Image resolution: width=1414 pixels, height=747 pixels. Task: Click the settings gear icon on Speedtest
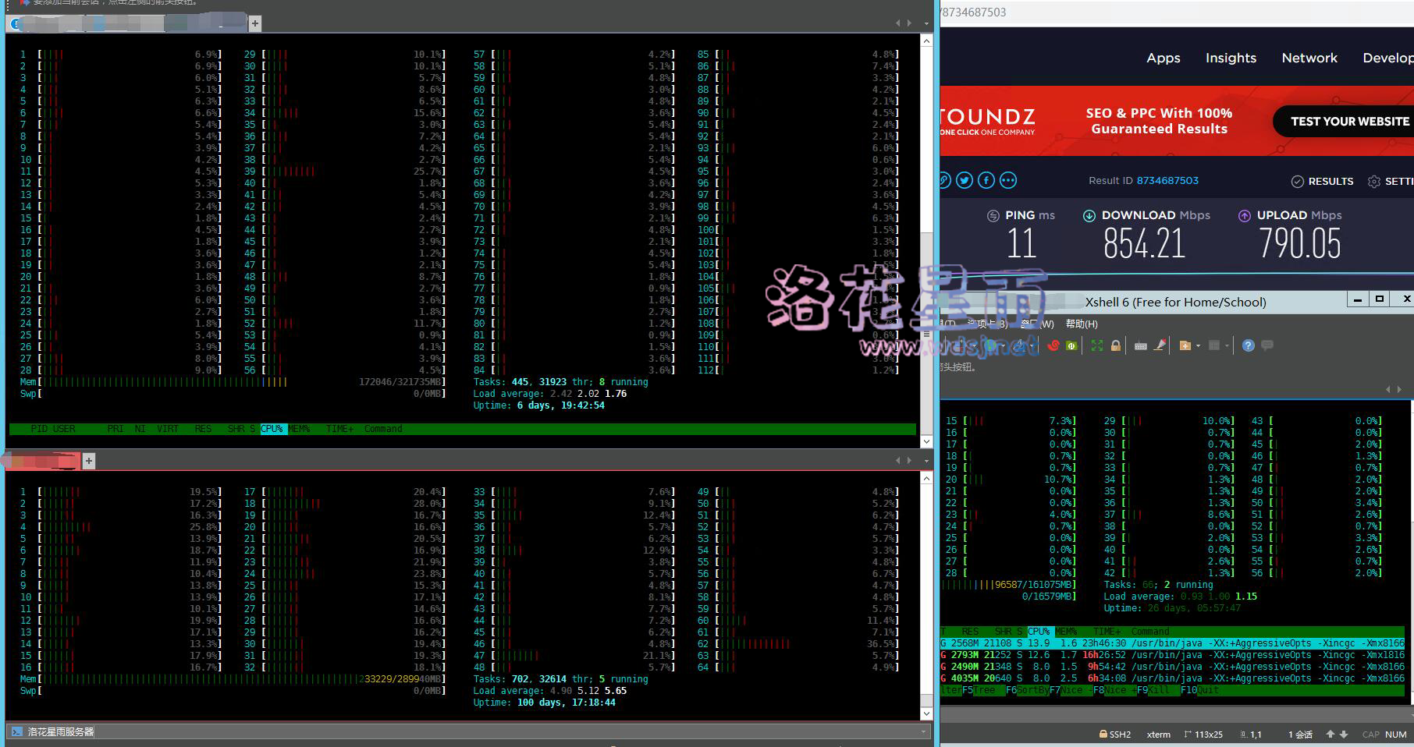(x=1374, y=181)
